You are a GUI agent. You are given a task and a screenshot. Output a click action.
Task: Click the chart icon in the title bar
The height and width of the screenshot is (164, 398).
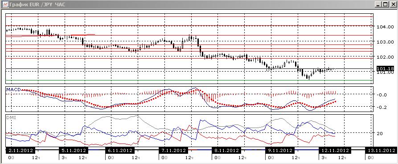coord(4,4)
